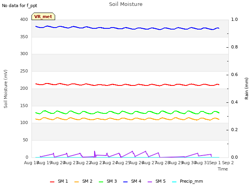Click the 300 tick on left axis
Viewport: 252px width, 189px height.
pyautogui.click(x=24, y=54)
